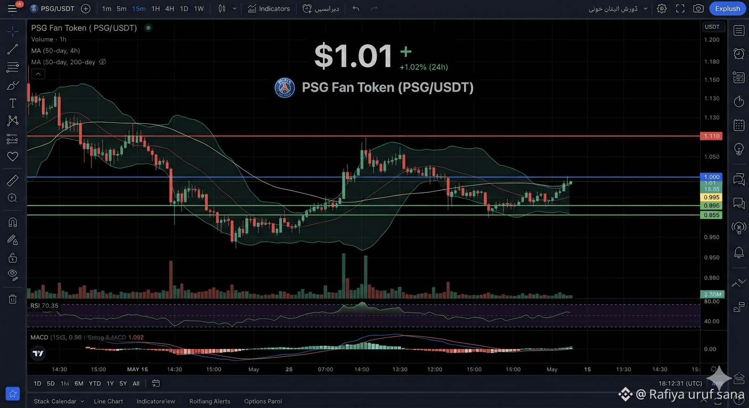Image resolution: width=749 pixels, height=408 pixels.
Task: Open the USDT currency dropdown
Action: [712, 27]
